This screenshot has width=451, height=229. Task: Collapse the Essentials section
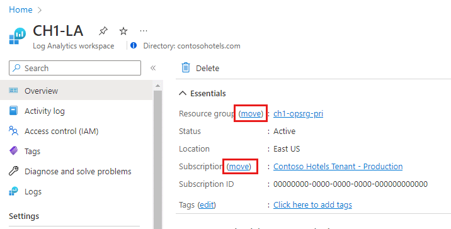click(183, 93)
